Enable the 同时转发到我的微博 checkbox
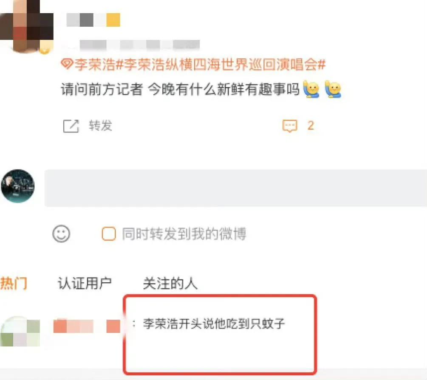This screenshot has width=427, height=380. [109, 234]
